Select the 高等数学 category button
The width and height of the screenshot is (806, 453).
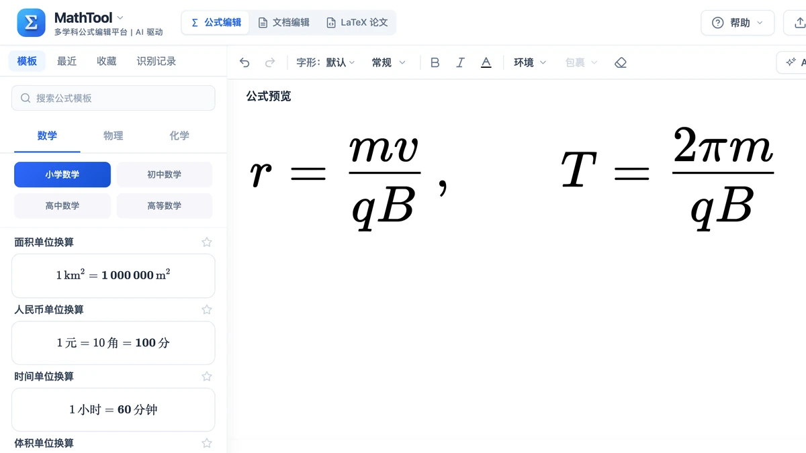coord(165,206)
